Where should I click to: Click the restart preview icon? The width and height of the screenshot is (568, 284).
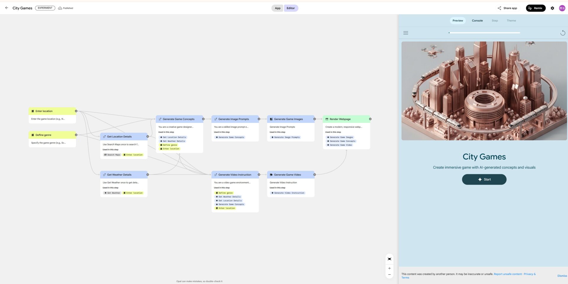click(563, 33)
